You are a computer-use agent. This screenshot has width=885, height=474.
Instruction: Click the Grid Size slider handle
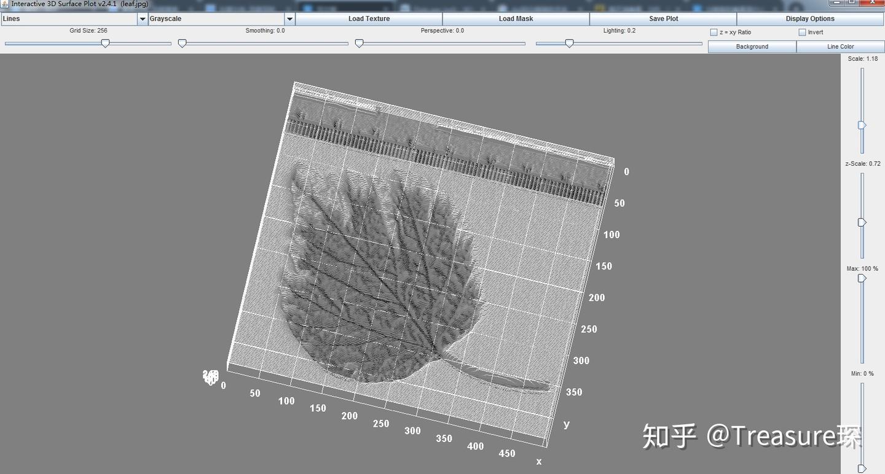point(105,43)
